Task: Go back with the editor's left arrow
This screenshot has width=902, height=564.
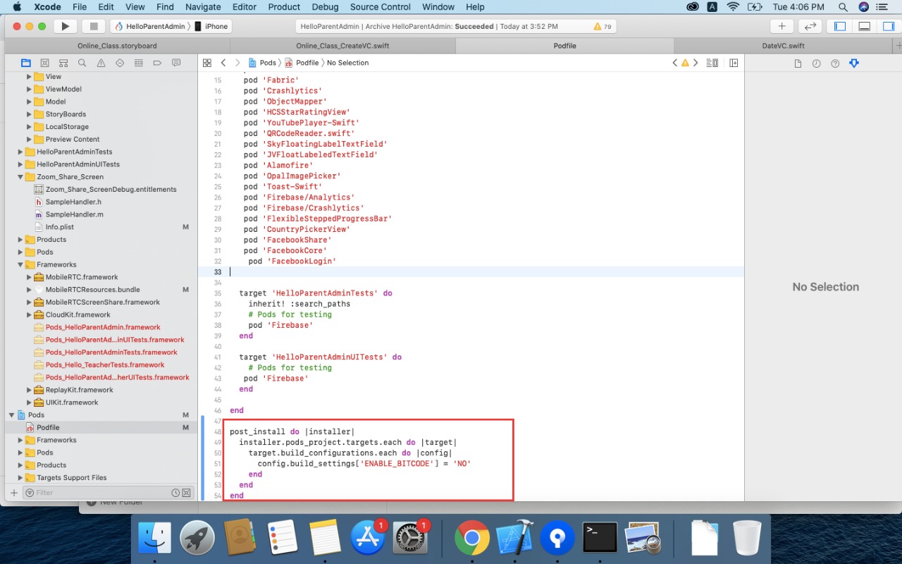Action: [223, 63]
